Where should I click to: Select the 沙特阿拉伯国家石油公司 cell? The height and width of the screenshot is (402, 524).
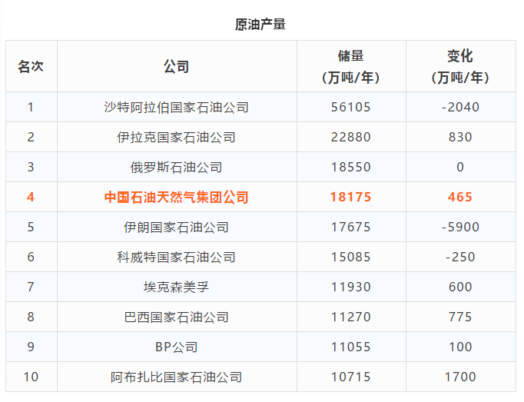177,108
